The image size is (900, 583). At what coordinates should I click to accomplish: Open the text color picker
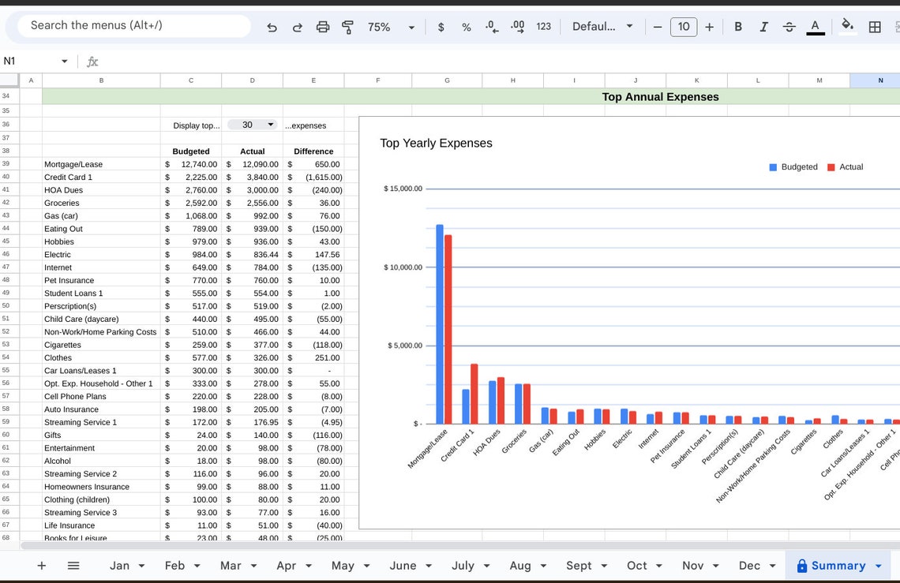(x=816, y=26)
